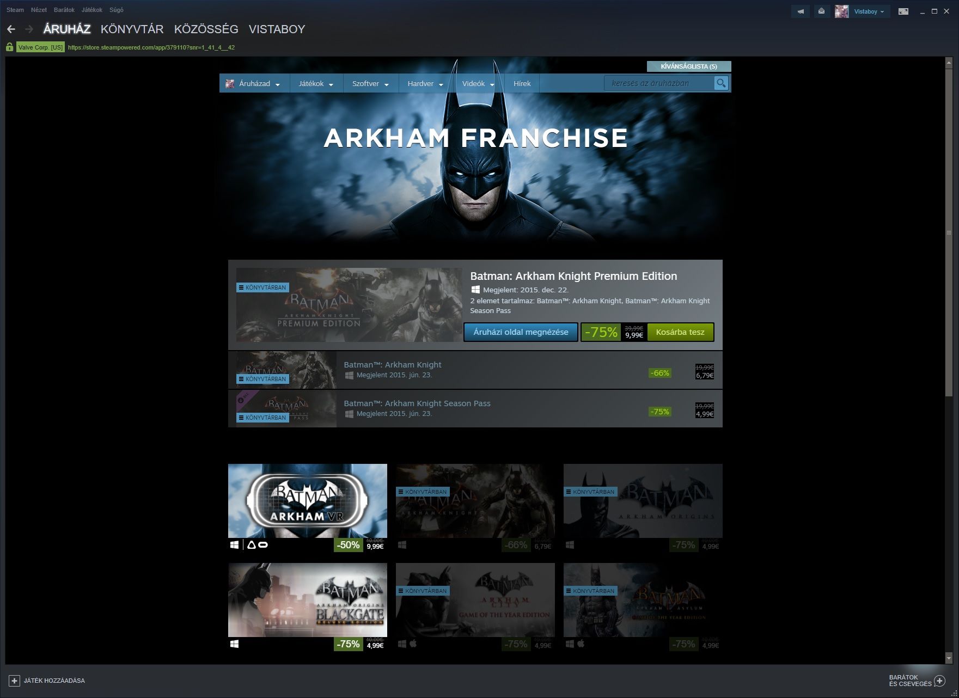
Task: Open the Nézet menu
Action: [x=39, y=10]
